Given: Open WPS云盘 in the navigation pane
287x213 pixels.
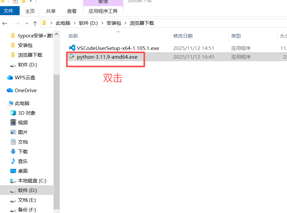Looking at the screenshot, I should pyautogui.click(x=25, y=77).
